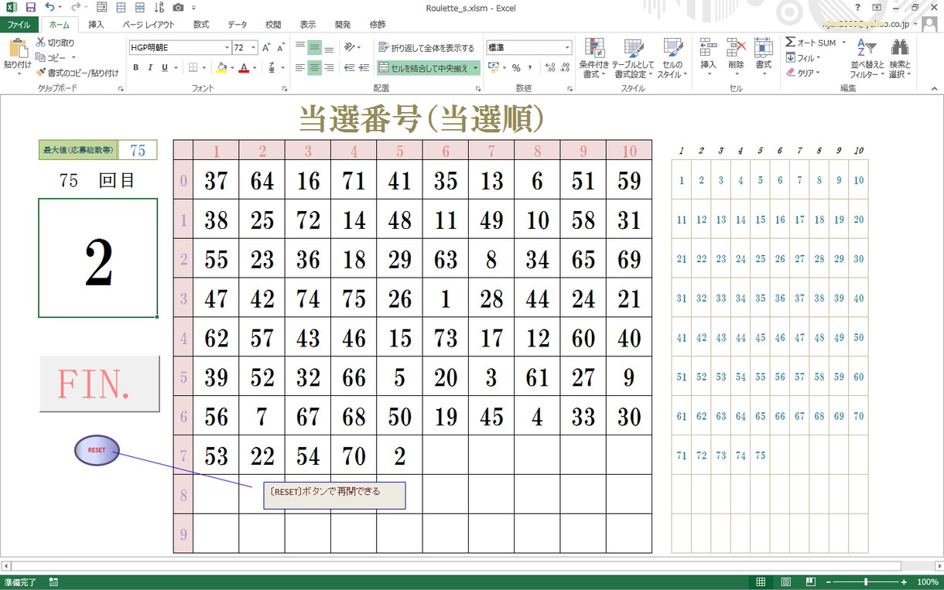Decrease the indent

(x=349, y=68)
